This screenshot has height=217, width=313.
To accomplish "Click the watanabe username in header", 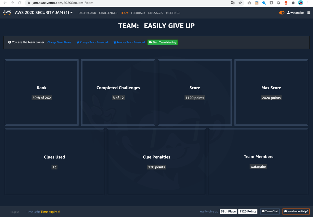I will pos(297,13).
